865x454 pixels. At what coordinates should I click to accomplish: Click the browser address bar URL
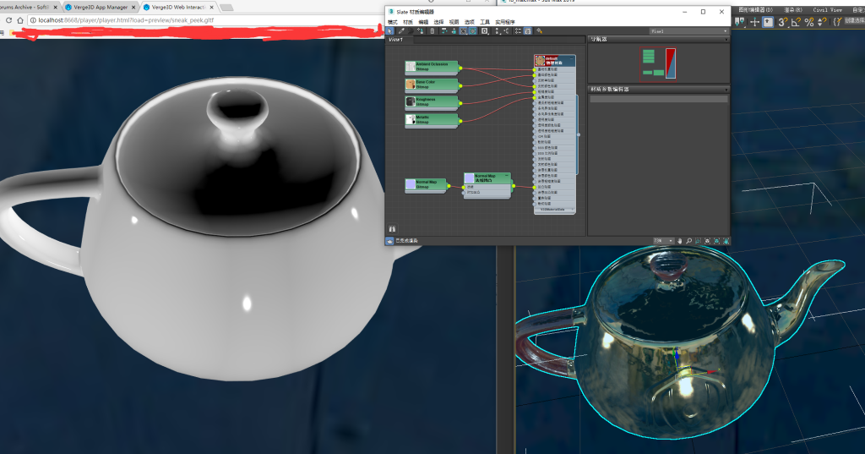[126, 20]
